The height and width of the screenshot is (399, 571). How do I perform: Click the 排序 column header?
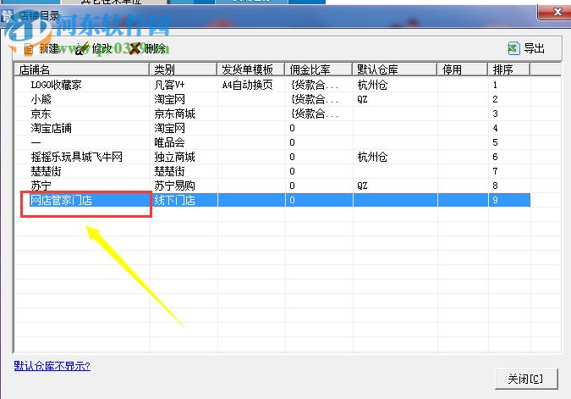click(x=508, y=69)
